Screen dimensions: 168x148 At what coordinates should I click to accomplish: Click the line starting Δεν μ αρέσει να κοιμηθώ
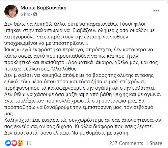(79, 75)
